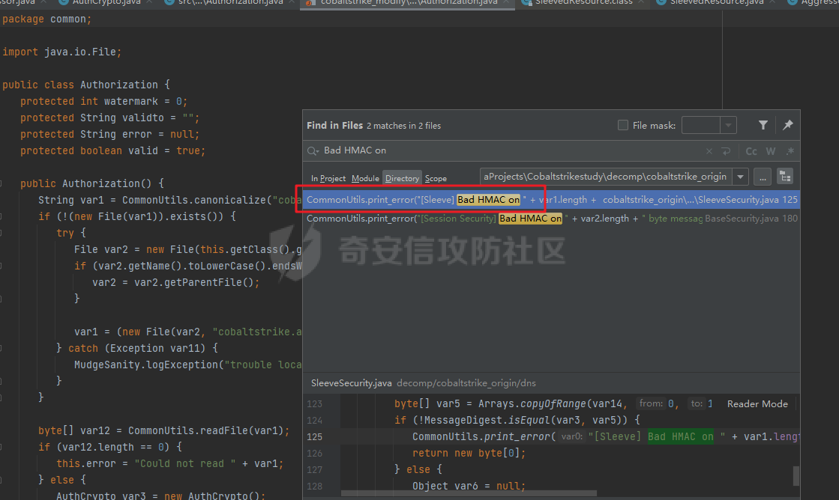Click 'protected String error = null;' line

tap(109, 135)
